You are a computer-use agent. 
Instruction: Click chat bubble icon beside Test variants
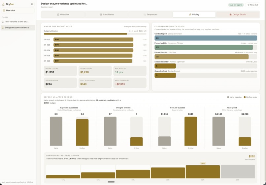pyautogui.click(x=3, y=22)
